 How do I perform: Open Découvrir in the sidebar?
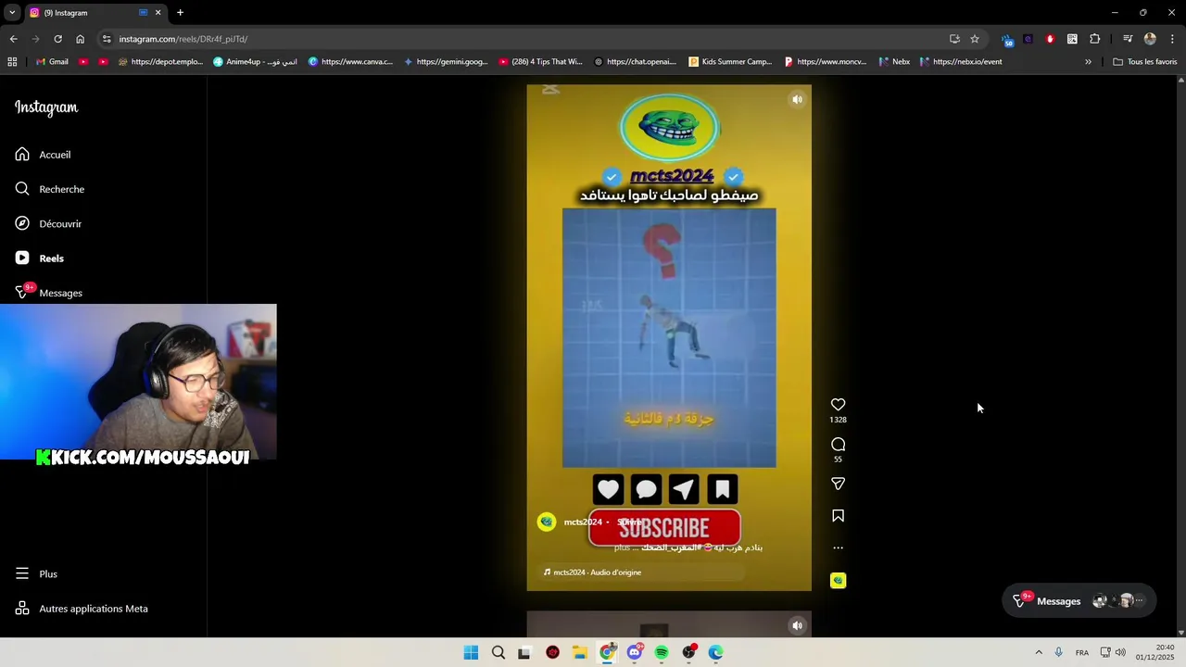point(48,223)
